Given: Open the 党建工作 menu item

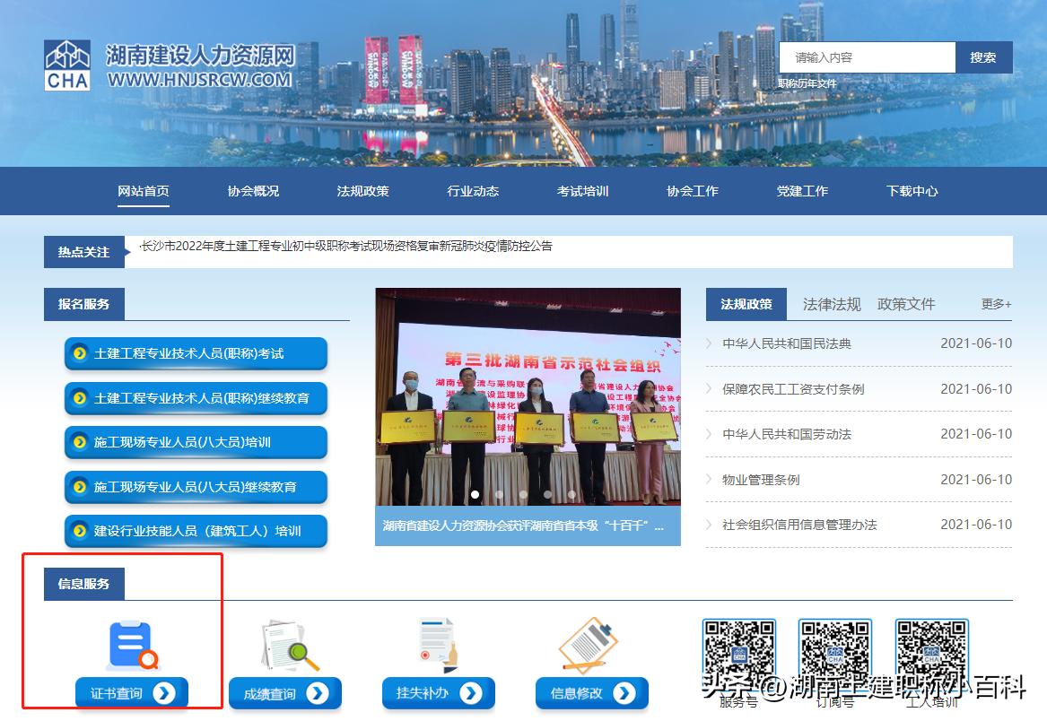Looking at the screenshot, I should [802, 190].
